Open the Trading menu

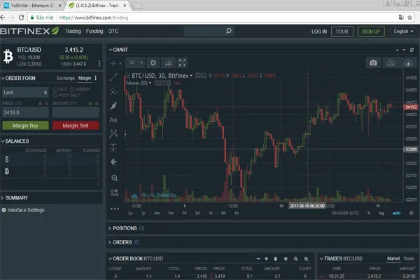click(x=73, y=31)
